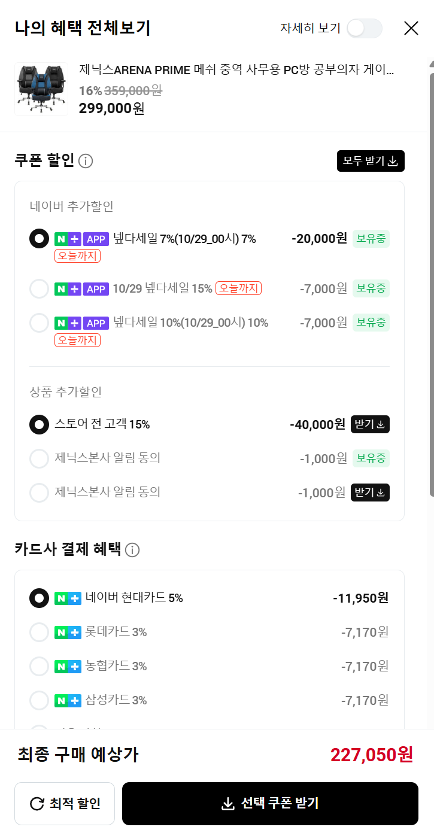Image resolution: width=434 pixels, height=839 pixels.
Task: Click the gaming chair product thumbnail
Action: (41, 89)
